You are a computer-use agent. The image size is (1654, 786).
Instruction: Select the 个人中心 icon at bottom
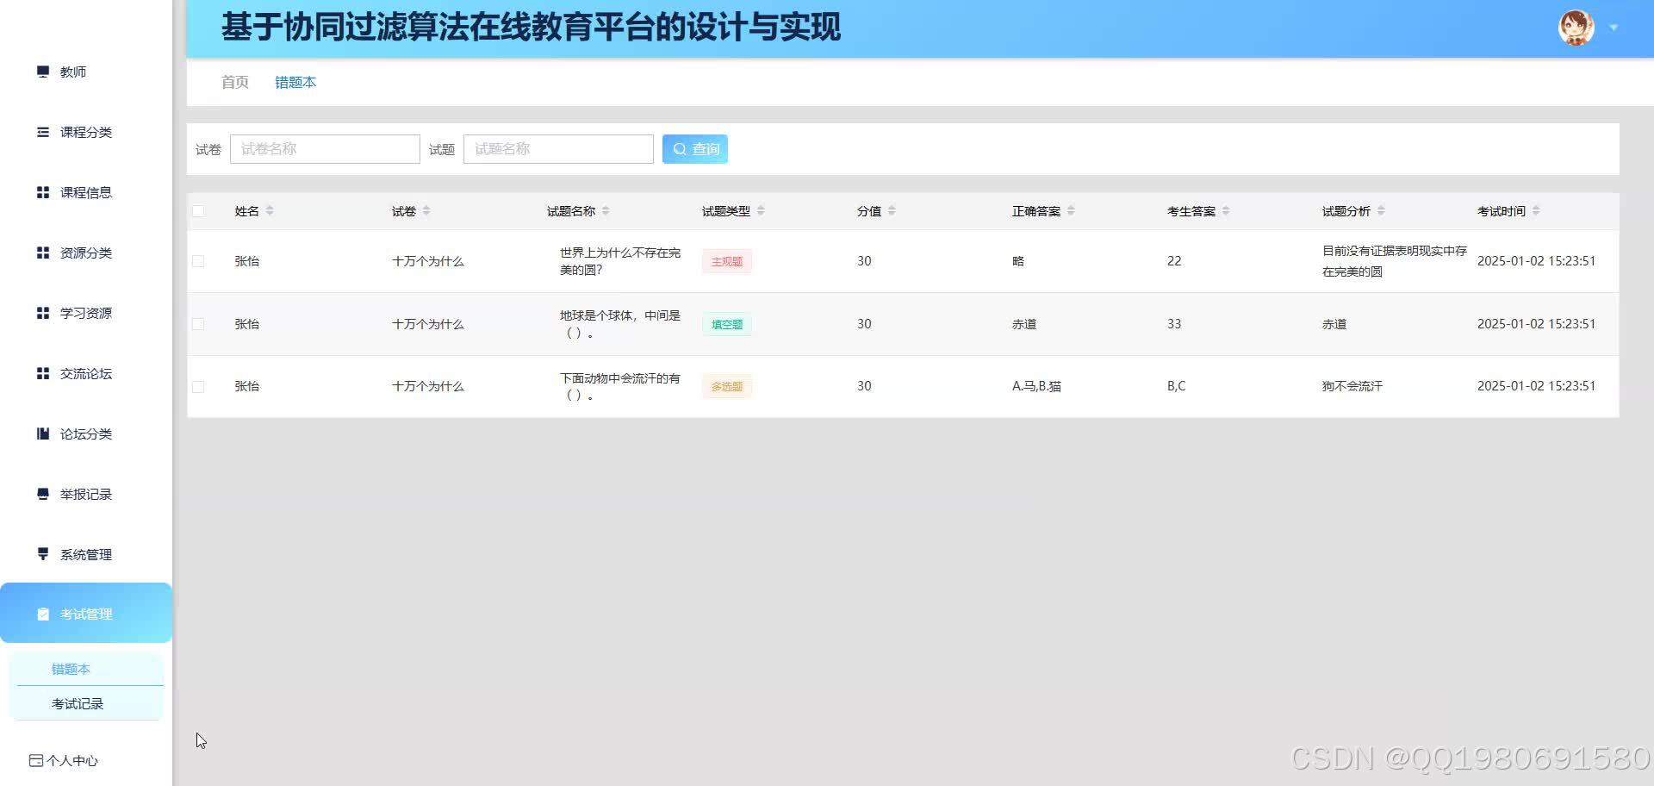[x=36, y=761]
